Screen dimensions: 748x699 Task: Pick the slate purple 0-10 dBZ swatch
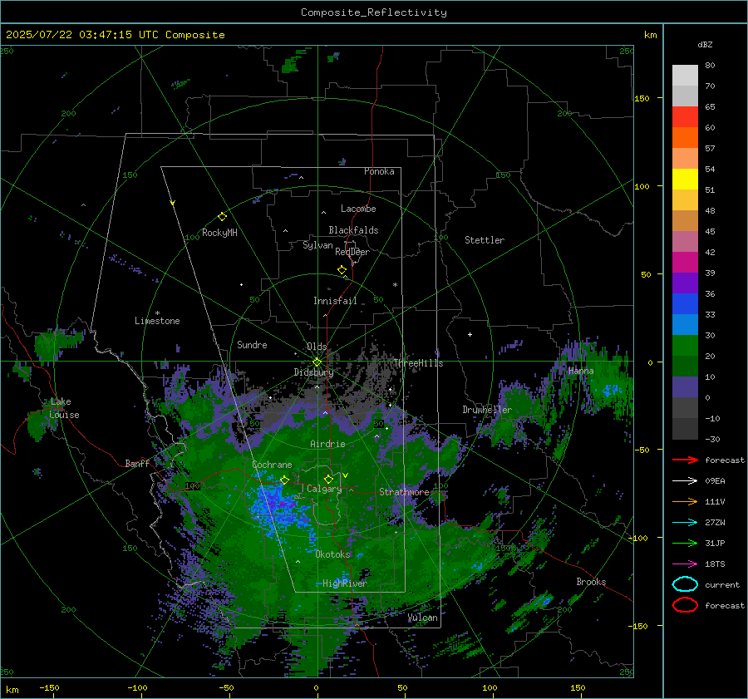(x=685, y=387)
